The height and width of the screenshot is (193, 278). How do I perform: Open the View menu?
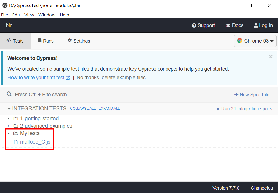[x=29, y=15]
